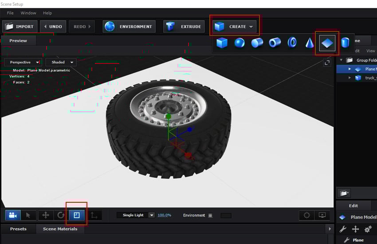
Task: Select the scale tool in viewport toolbar
Action: [76, 215]
